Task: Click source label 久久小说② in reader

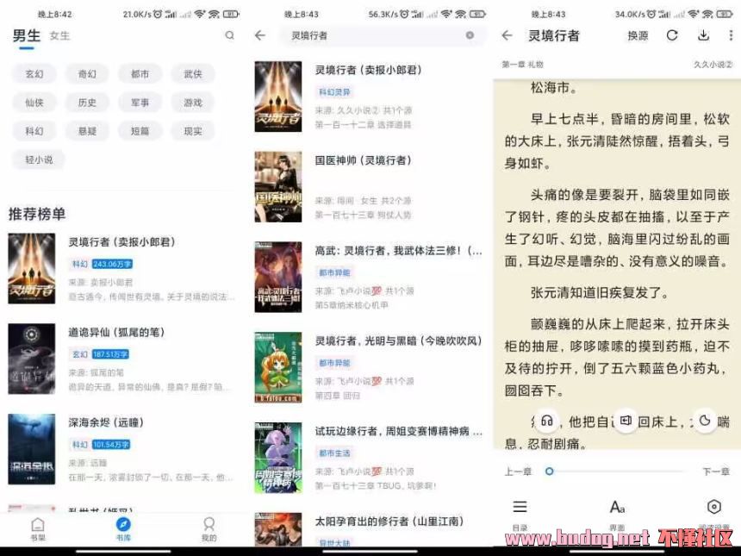Action: point(713,65)
